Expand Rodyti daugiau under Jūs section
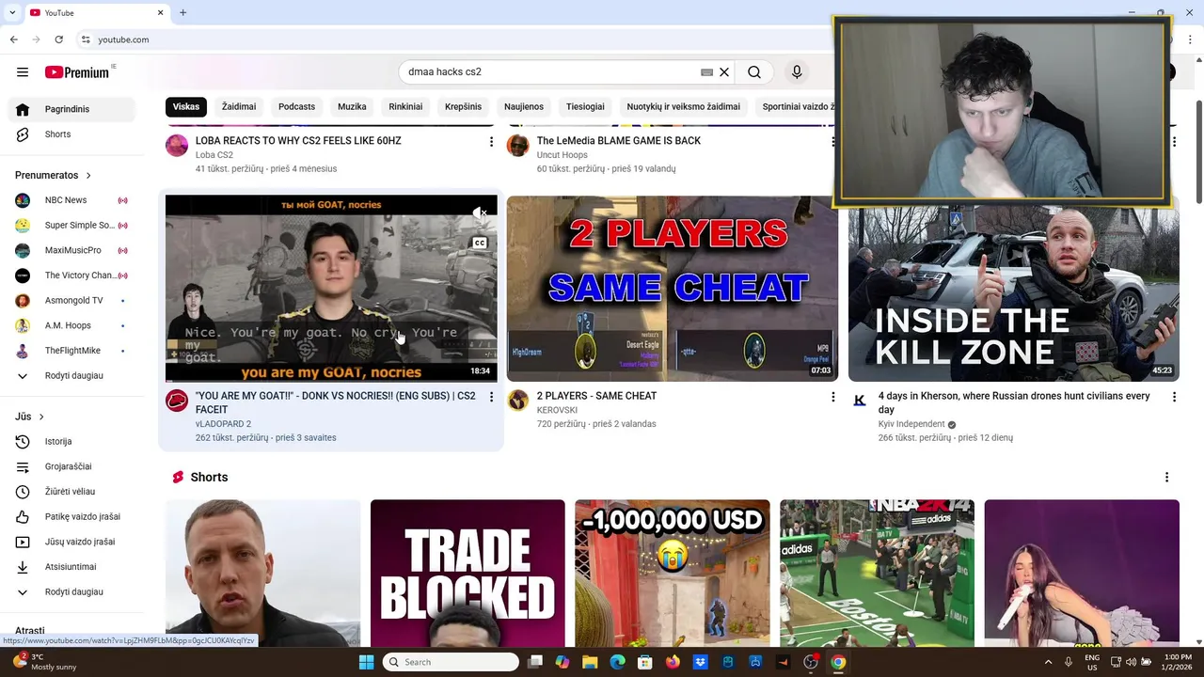 tap(71, 592)
